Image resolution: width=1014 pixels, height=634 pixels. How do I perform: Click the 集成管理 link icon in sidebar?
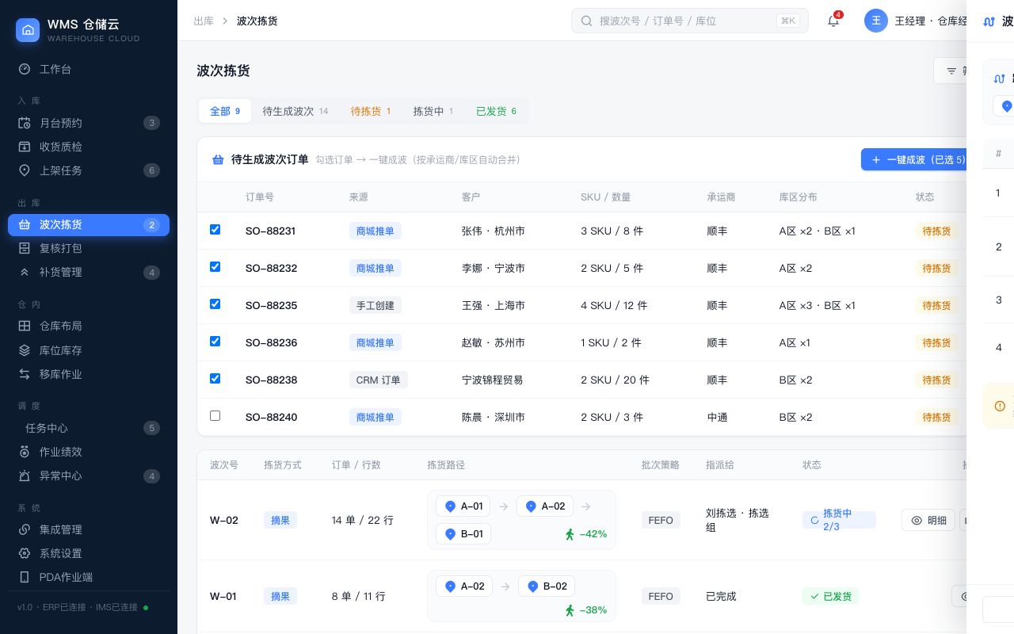25,529
